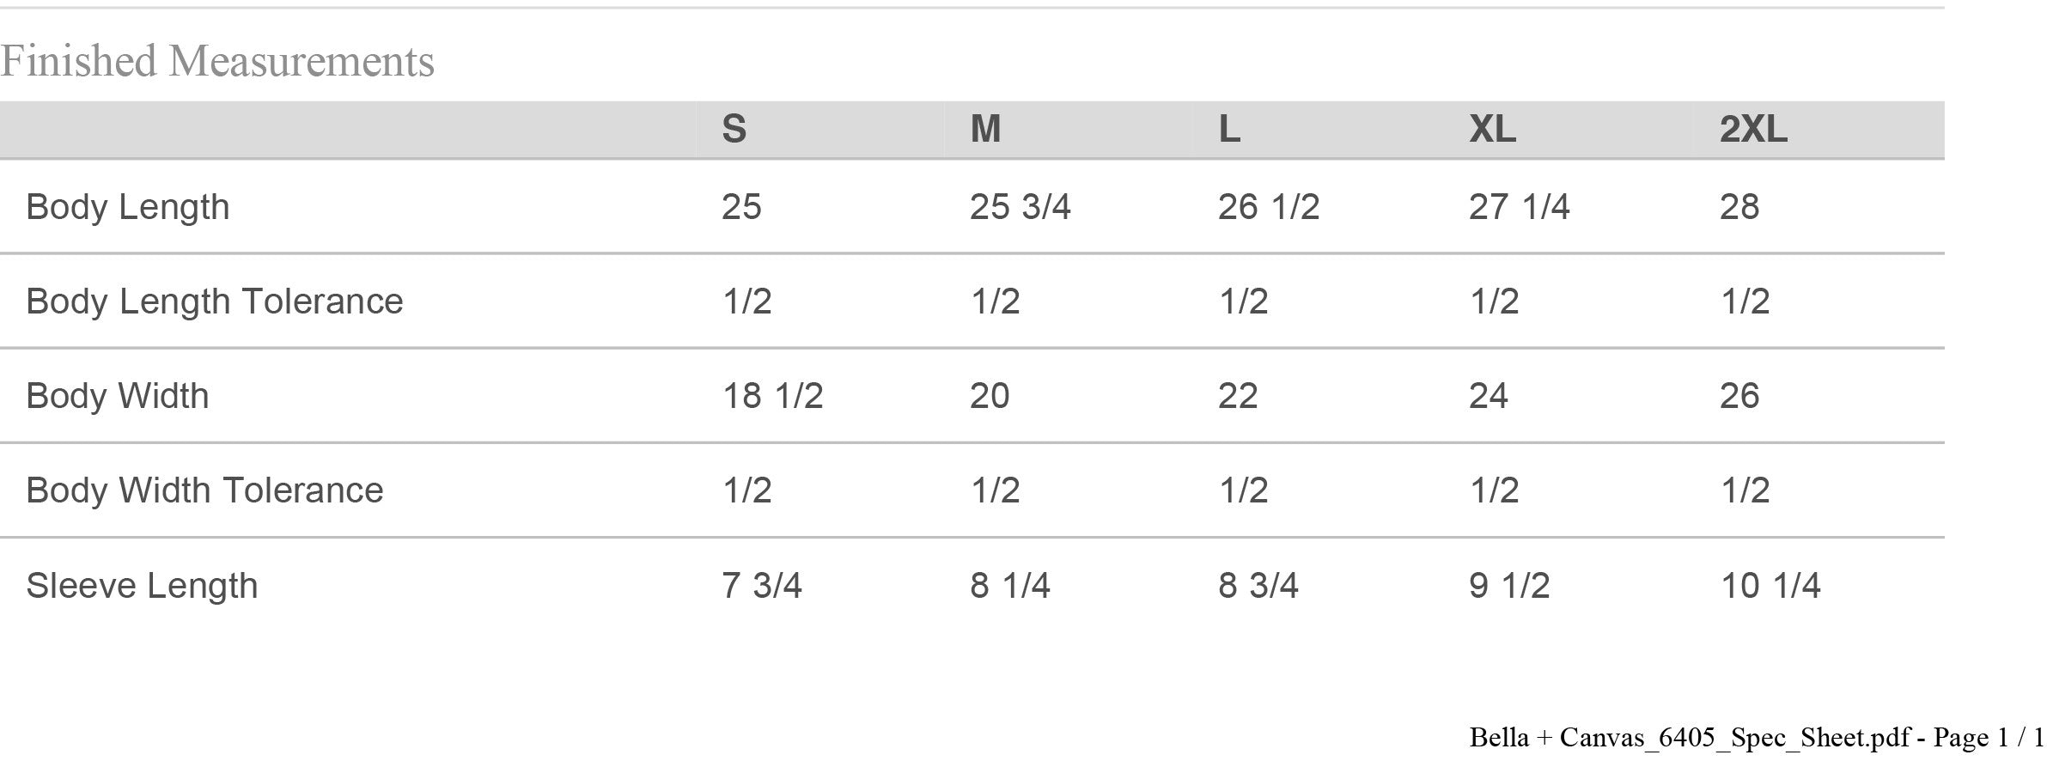Select Sleeve Length value 8 3/4 for L

[1258, 586]
